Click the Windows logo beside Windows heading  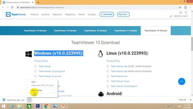tap(29, 54)
